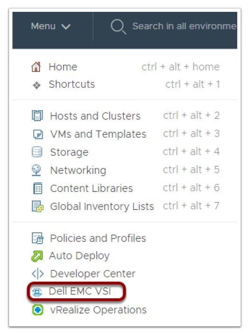This screenshot has width=250, height=334.
Task: Click the Networking globe icon
Action: tap(37, 170)
